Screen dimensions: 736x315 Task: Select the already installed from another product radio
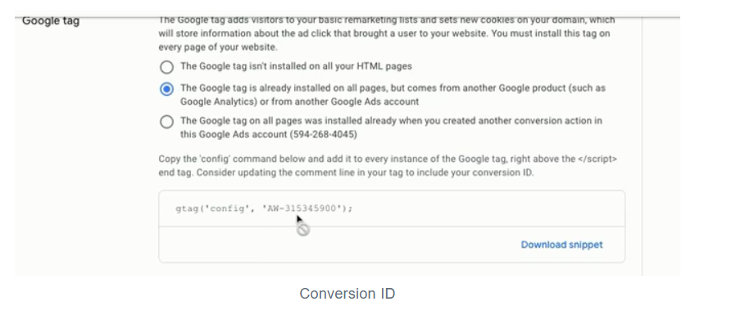click(166, 88)
